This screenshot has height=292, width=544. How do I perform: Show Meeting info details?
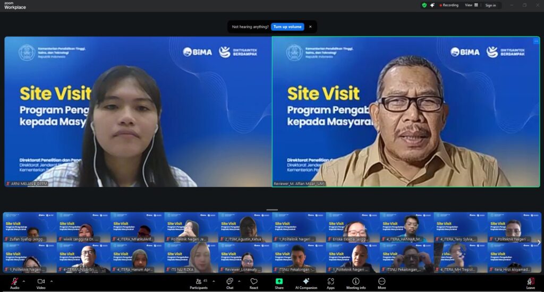click(355, 281)
